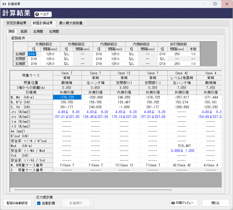Click 右端部 斜引張鉄筋 間隔 250 cell
Screen dimensions: 233x210
click(177, 64)
